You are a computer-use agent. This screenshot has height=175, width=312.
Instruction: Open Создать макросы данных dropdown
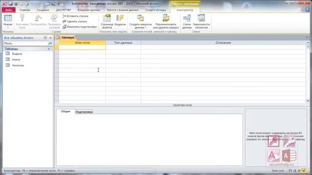click(x=140, y=21)
